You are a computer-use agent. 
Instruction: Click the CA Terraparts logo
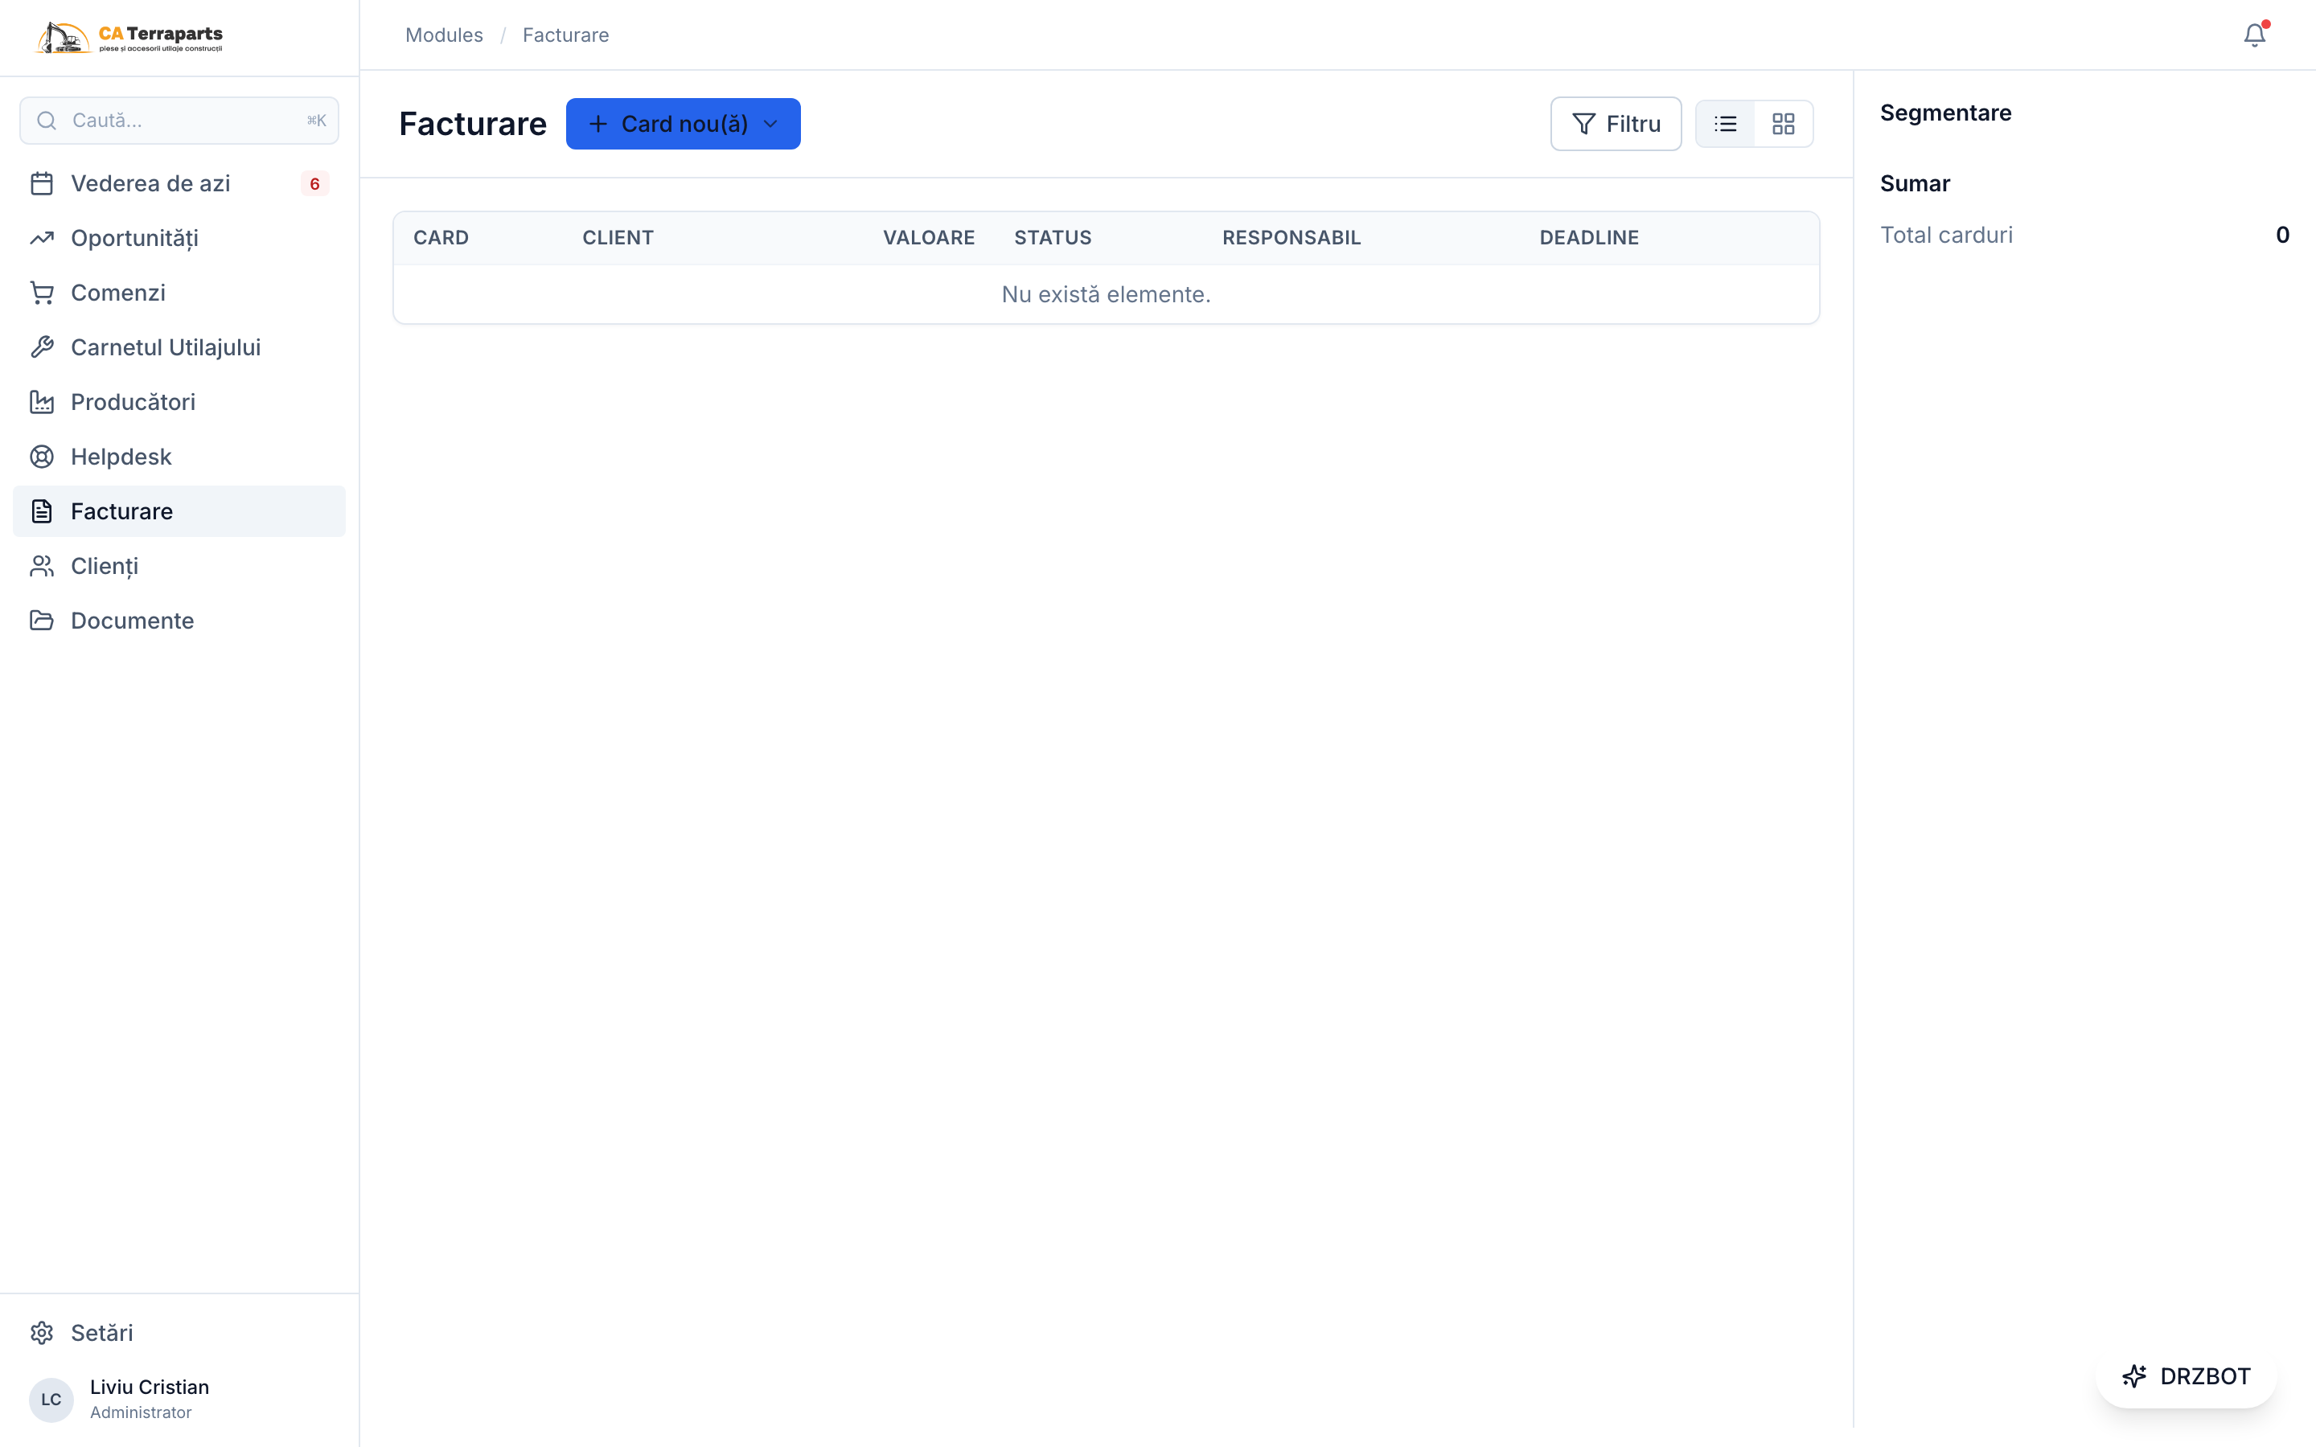tap(129, 37)
